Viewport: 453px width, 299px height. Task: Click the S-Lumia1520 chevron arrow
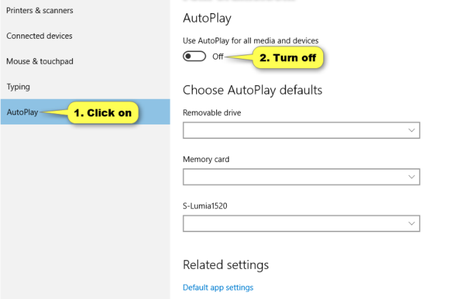(x=412, y=223)
